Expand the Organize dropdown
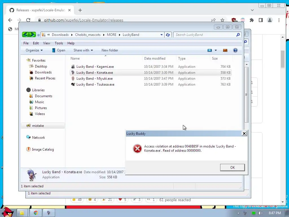 point(34,50)
